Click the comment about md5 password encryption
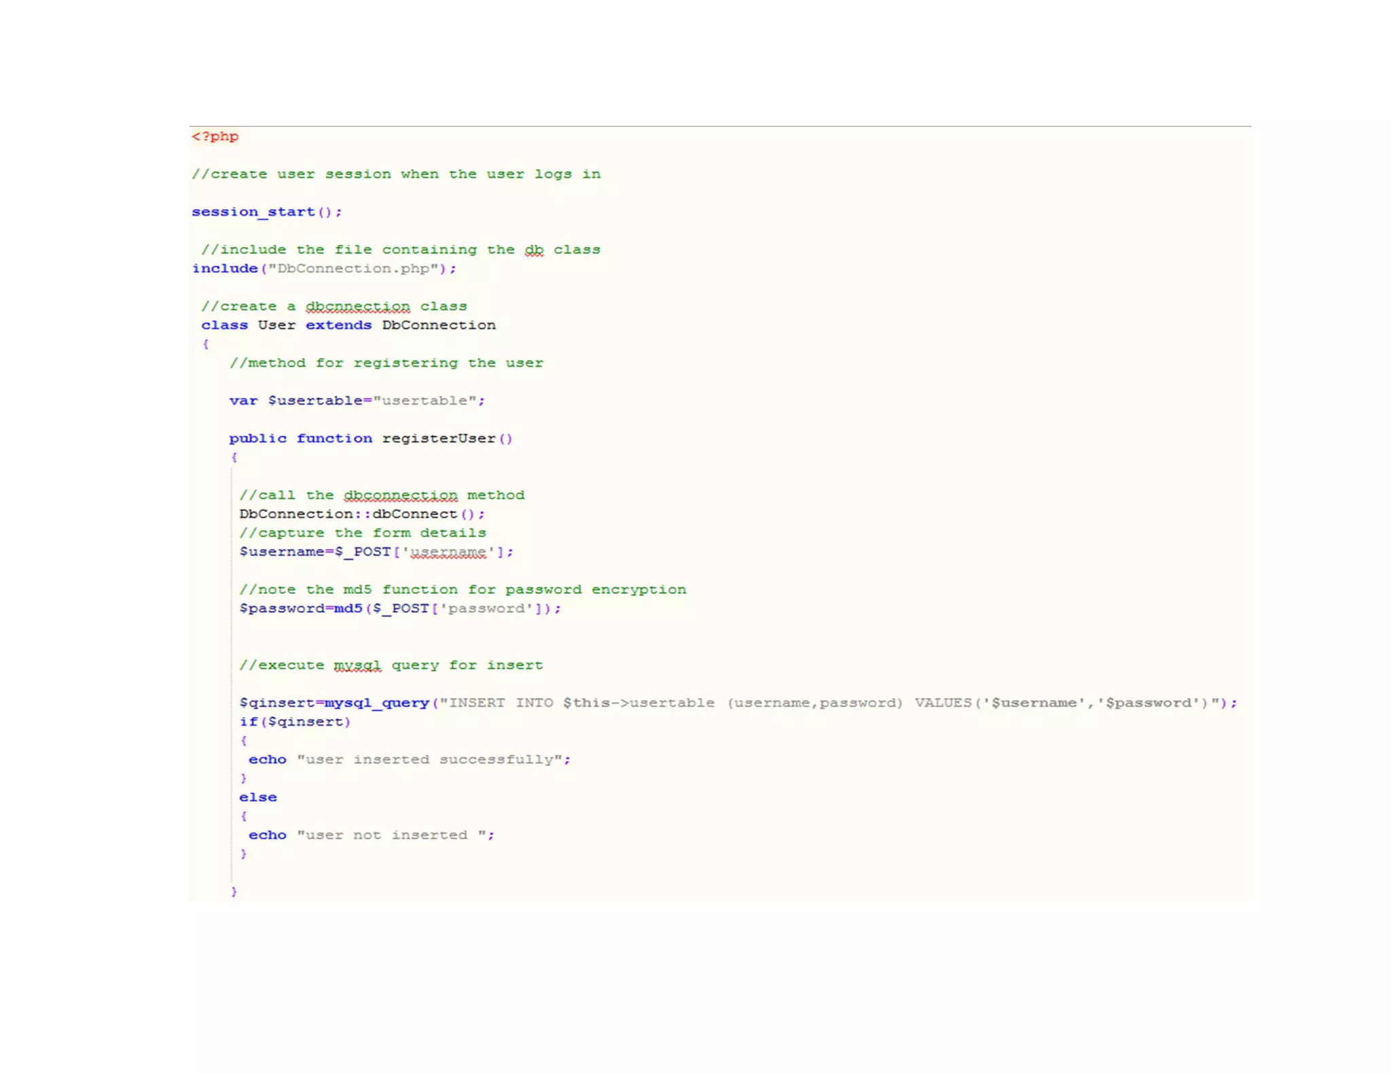This screenshot has height=1074, width=1391. 462,589
